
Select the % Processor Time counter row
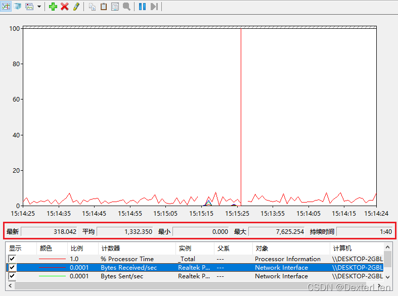(x=195, y=259)
